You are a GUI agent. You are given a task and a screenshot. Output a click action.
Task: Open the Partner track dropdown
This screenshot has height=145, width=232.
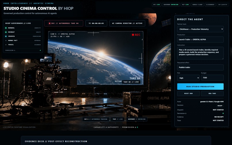tap(200, 29)
